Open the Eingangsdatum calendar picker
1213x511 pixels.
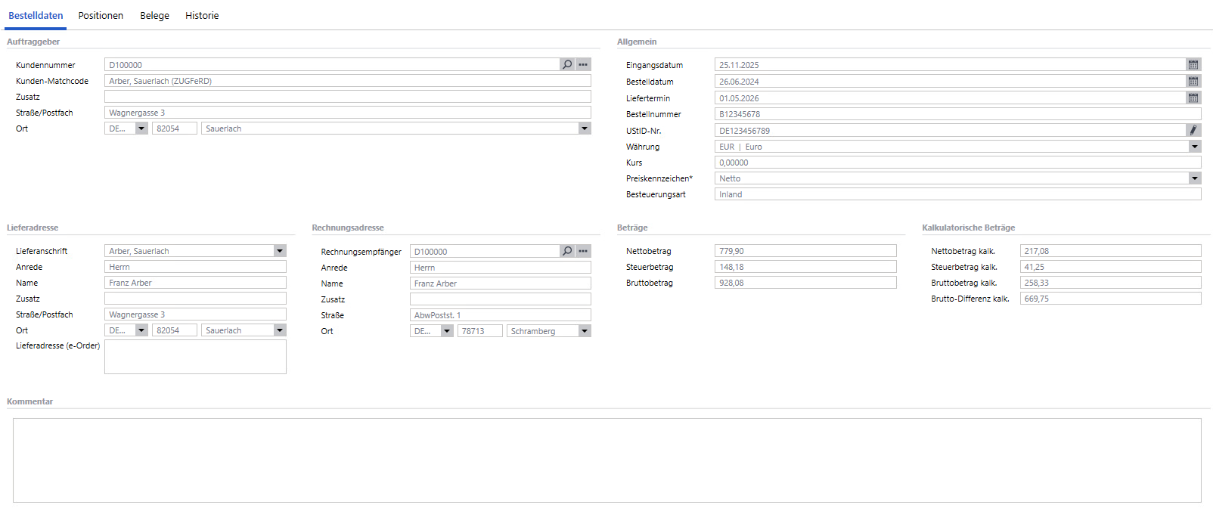(x=1193, y=65)
